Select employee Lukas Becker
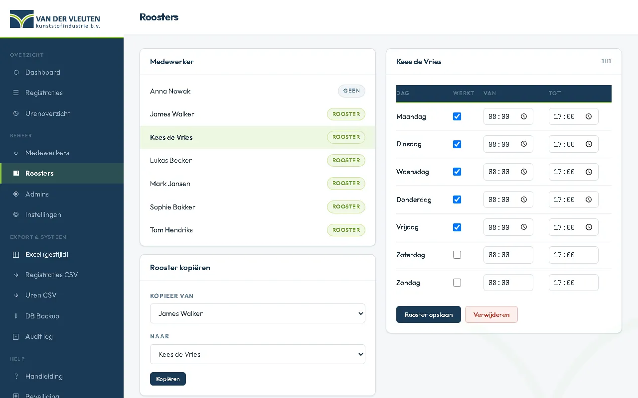Screen dimensions: 638x398 (x=258, y=160)
